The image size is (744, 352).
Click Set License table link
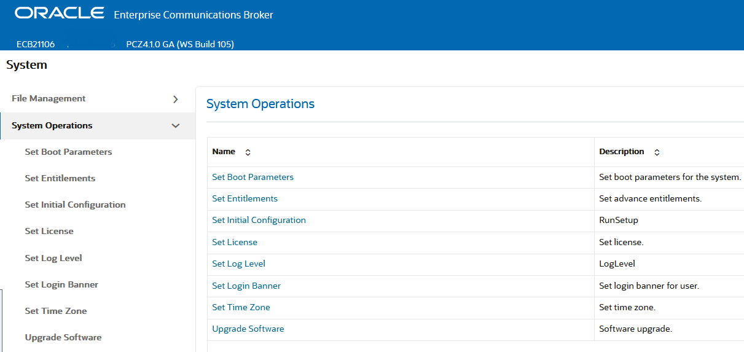[235, 242]
